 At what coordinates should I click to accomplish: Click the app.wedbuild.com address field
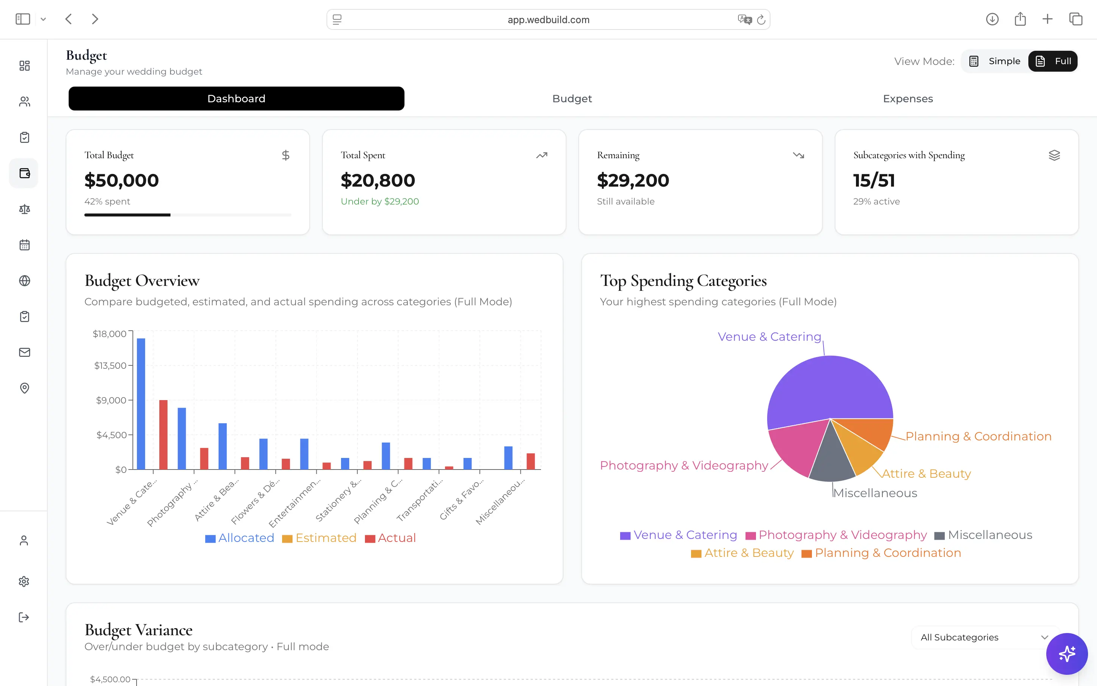coord(548,19)
